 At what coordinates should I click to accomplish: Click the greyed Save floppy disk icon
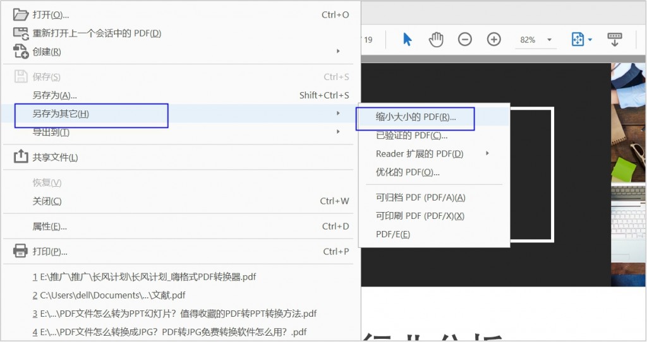click(21, 76)
